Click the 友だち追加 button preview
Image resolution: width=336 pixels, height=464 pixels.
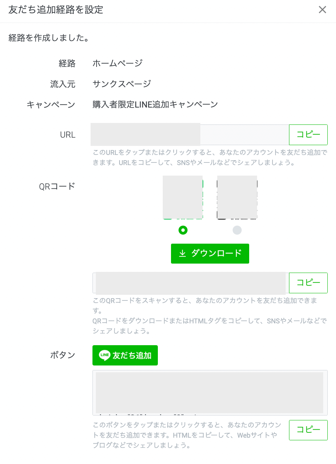(125, 355)
